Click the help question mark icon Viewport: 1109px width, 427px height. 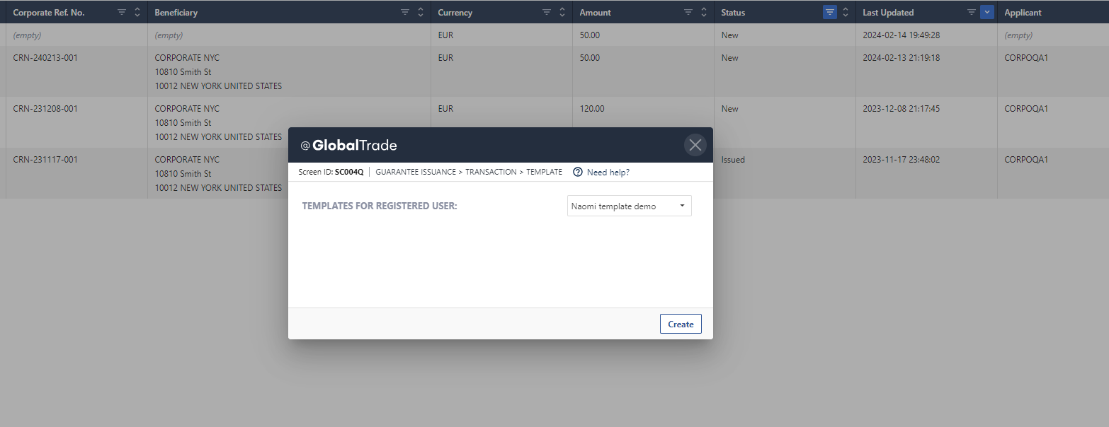point(578,172)
